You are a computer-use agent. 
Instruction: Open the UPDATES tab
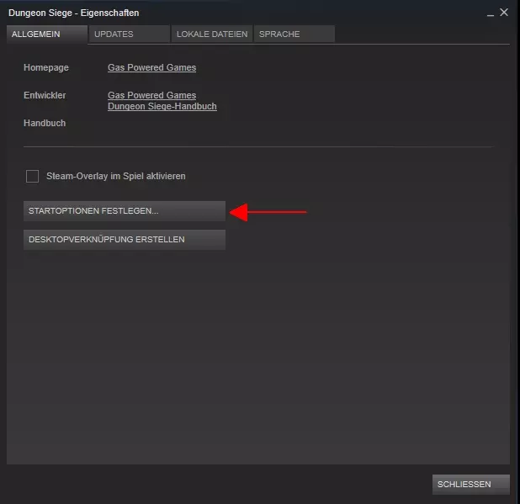tap(129, 34)
